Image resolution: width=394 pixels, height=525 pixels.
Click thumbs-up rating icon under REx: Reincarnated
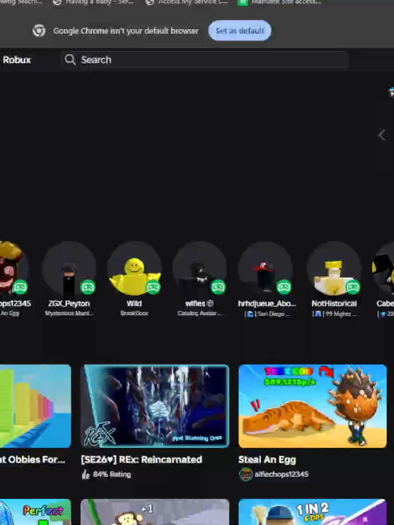click(86, 474)
